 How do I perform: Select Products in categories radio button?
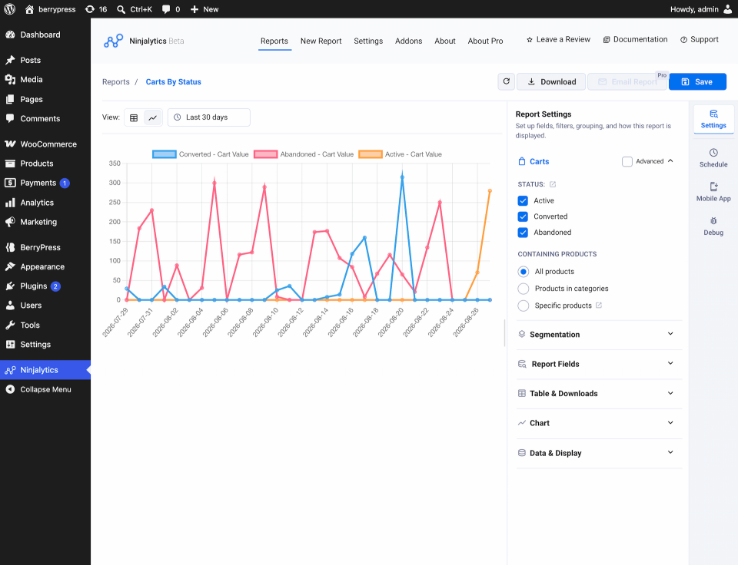(x=523, y=289)
